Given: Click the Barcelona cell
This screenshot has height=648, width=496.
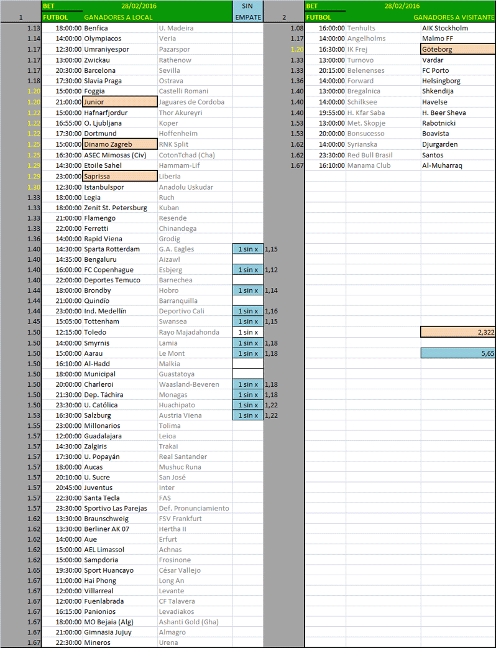Looking at the screenshot, I should (x=120, y=70).
